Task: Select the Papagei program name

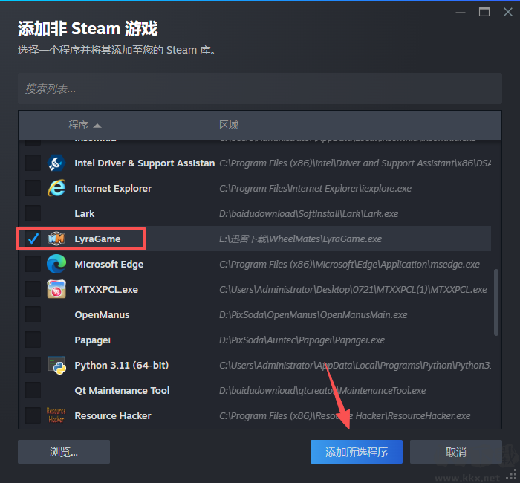Action: 93,340
